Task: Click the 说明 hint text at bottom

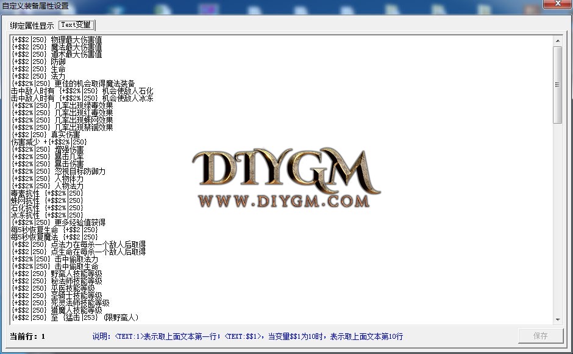Action: [247, 336]
